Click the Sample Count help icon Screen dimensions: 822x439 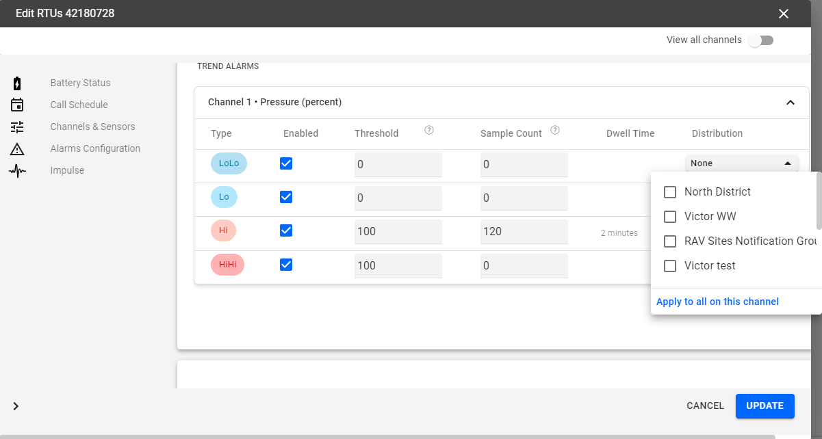pyautogui.click(x=555, y=131)
